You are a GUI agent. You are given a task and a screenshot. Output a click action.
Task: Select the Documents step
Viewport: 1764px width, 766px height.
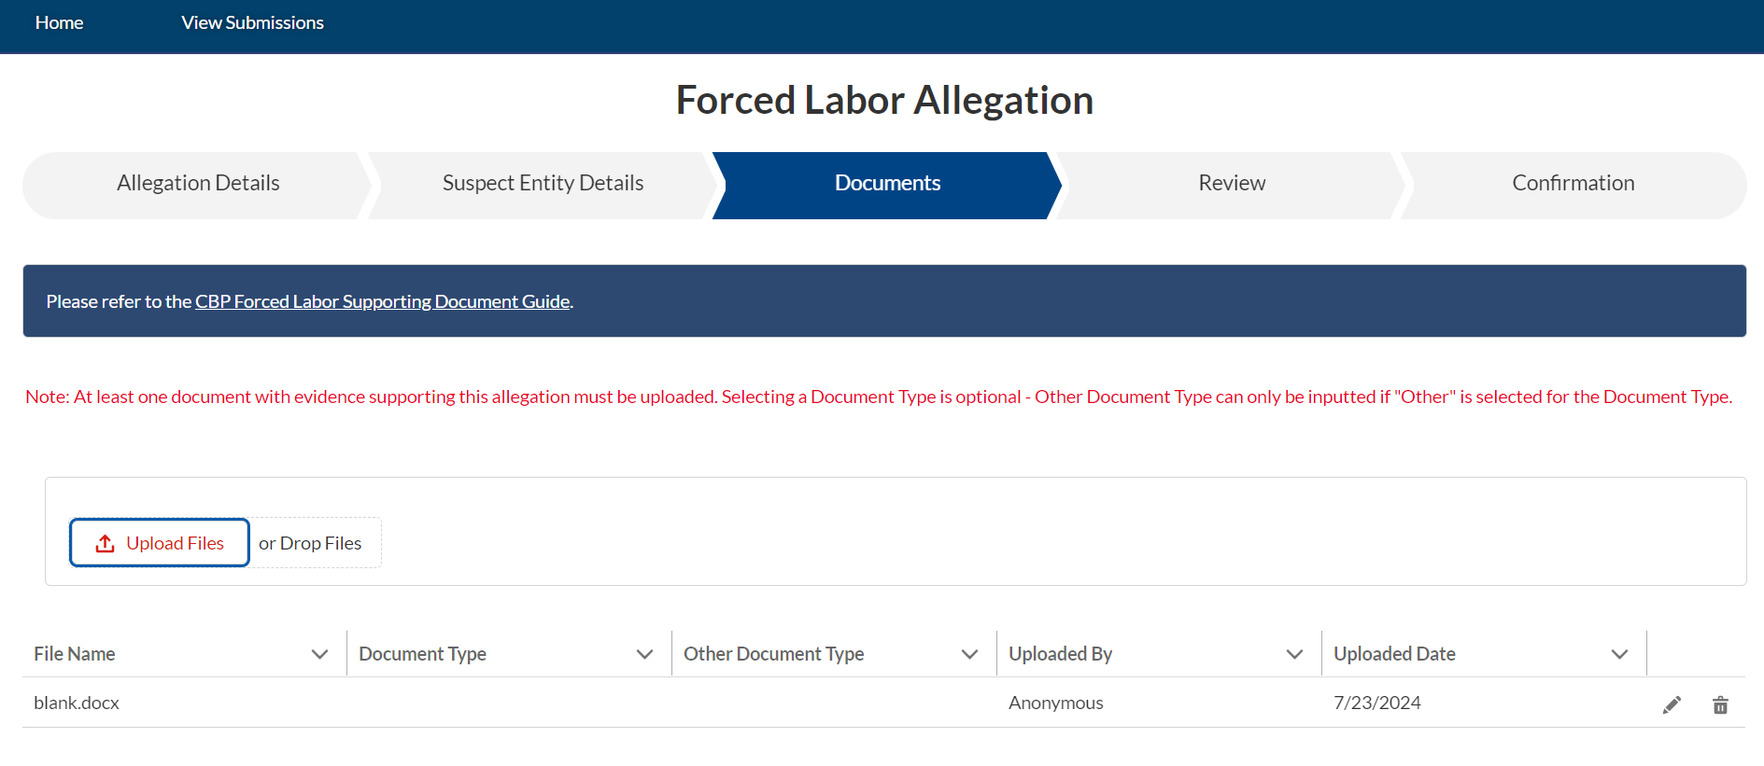pos(887,184)
